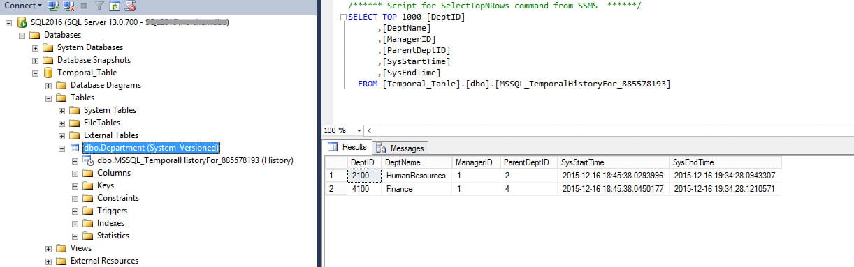Click the ManagerID column header
Image resolution: width=854 pixels, height=267 pixels.
(476, 162)
